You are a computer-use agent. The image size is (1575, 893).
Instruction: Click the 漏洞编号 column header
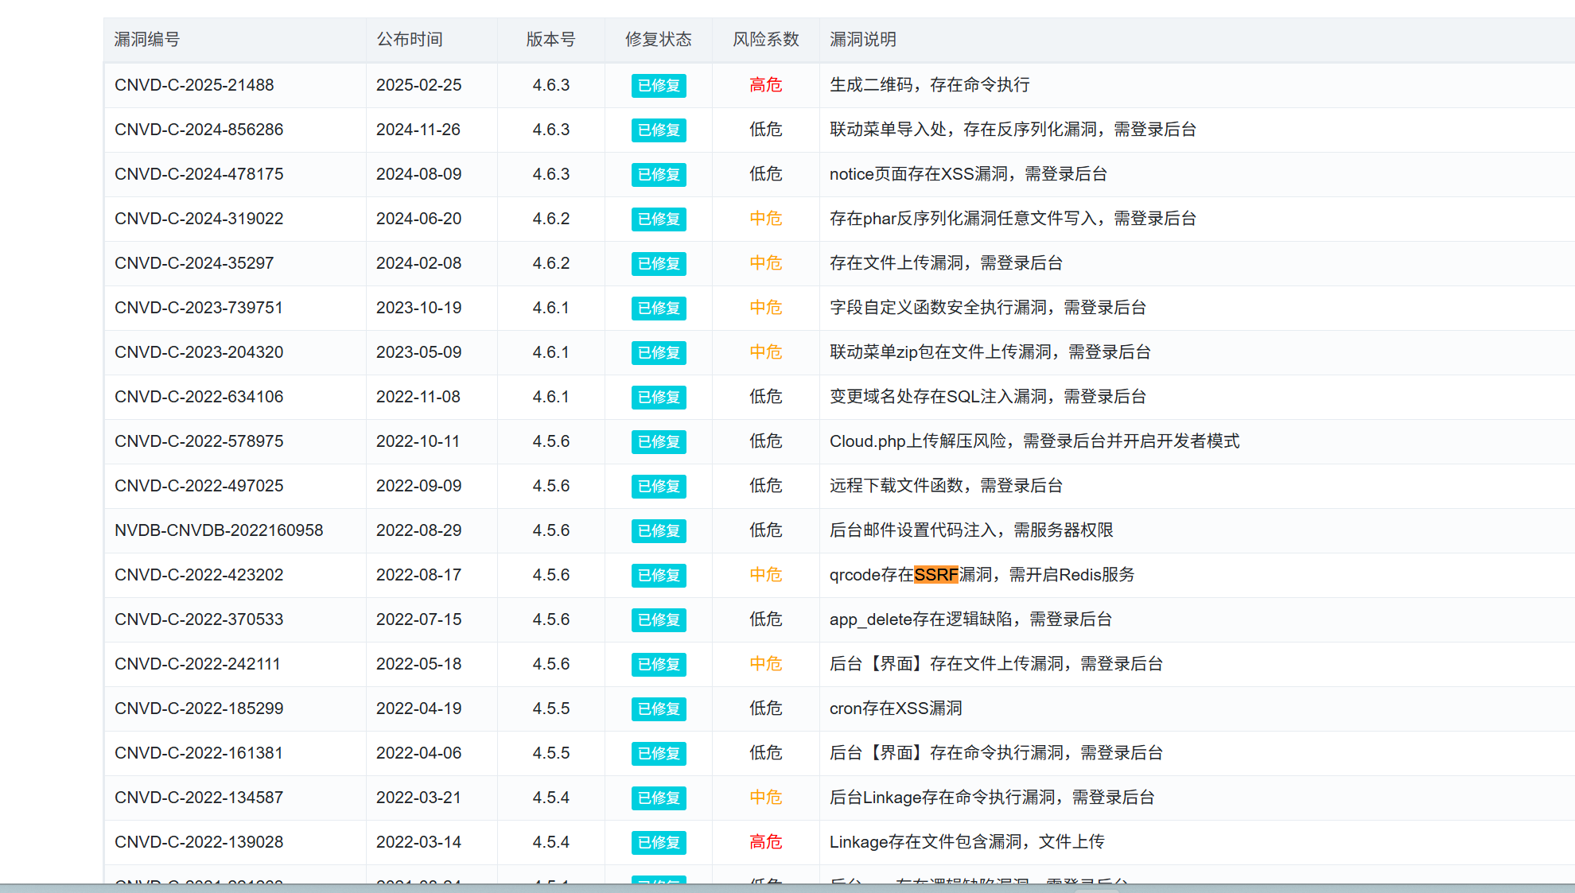[x=147, y=39]
